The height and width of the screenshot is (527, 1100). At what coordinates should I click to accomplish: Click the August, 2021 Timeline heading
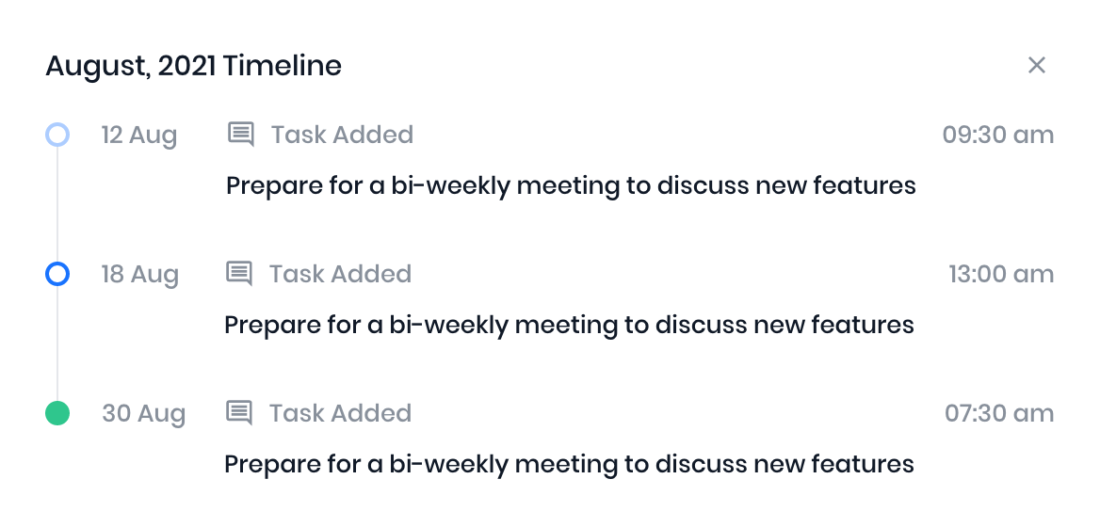[x=193, y=65]
